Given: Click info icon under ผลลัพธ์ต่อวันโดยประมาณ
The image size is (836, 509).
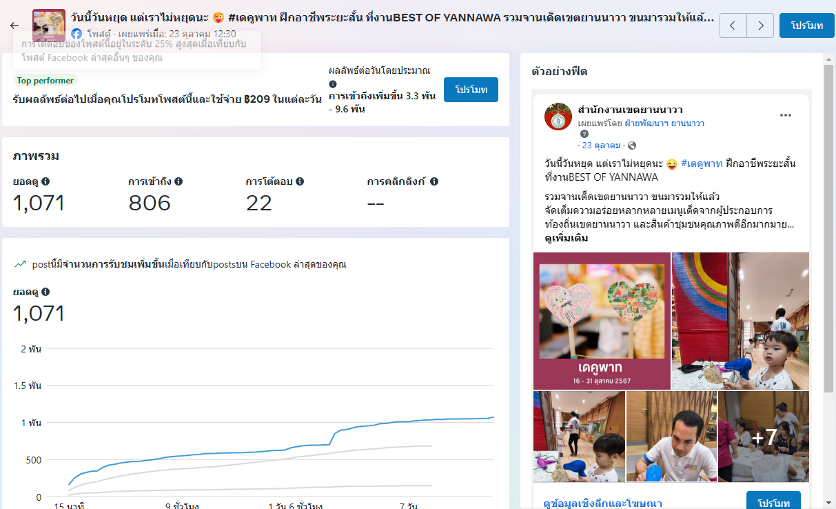Looking at the screenshot, I should [x=333, y=83].
